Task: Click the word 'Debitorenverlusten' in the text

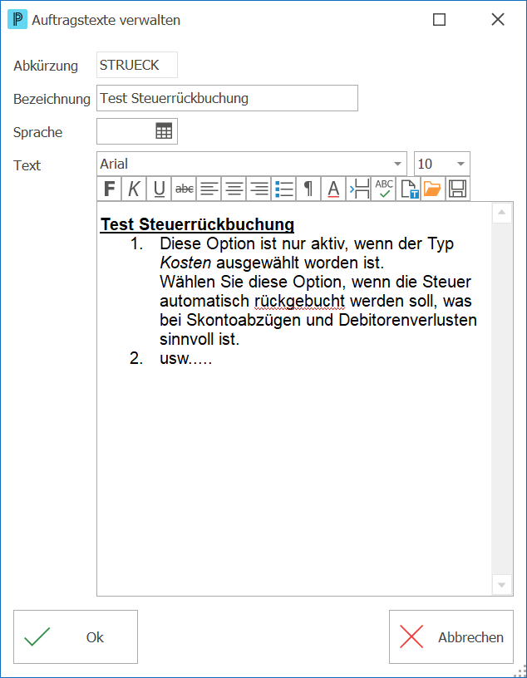Action: pos(407,321)
